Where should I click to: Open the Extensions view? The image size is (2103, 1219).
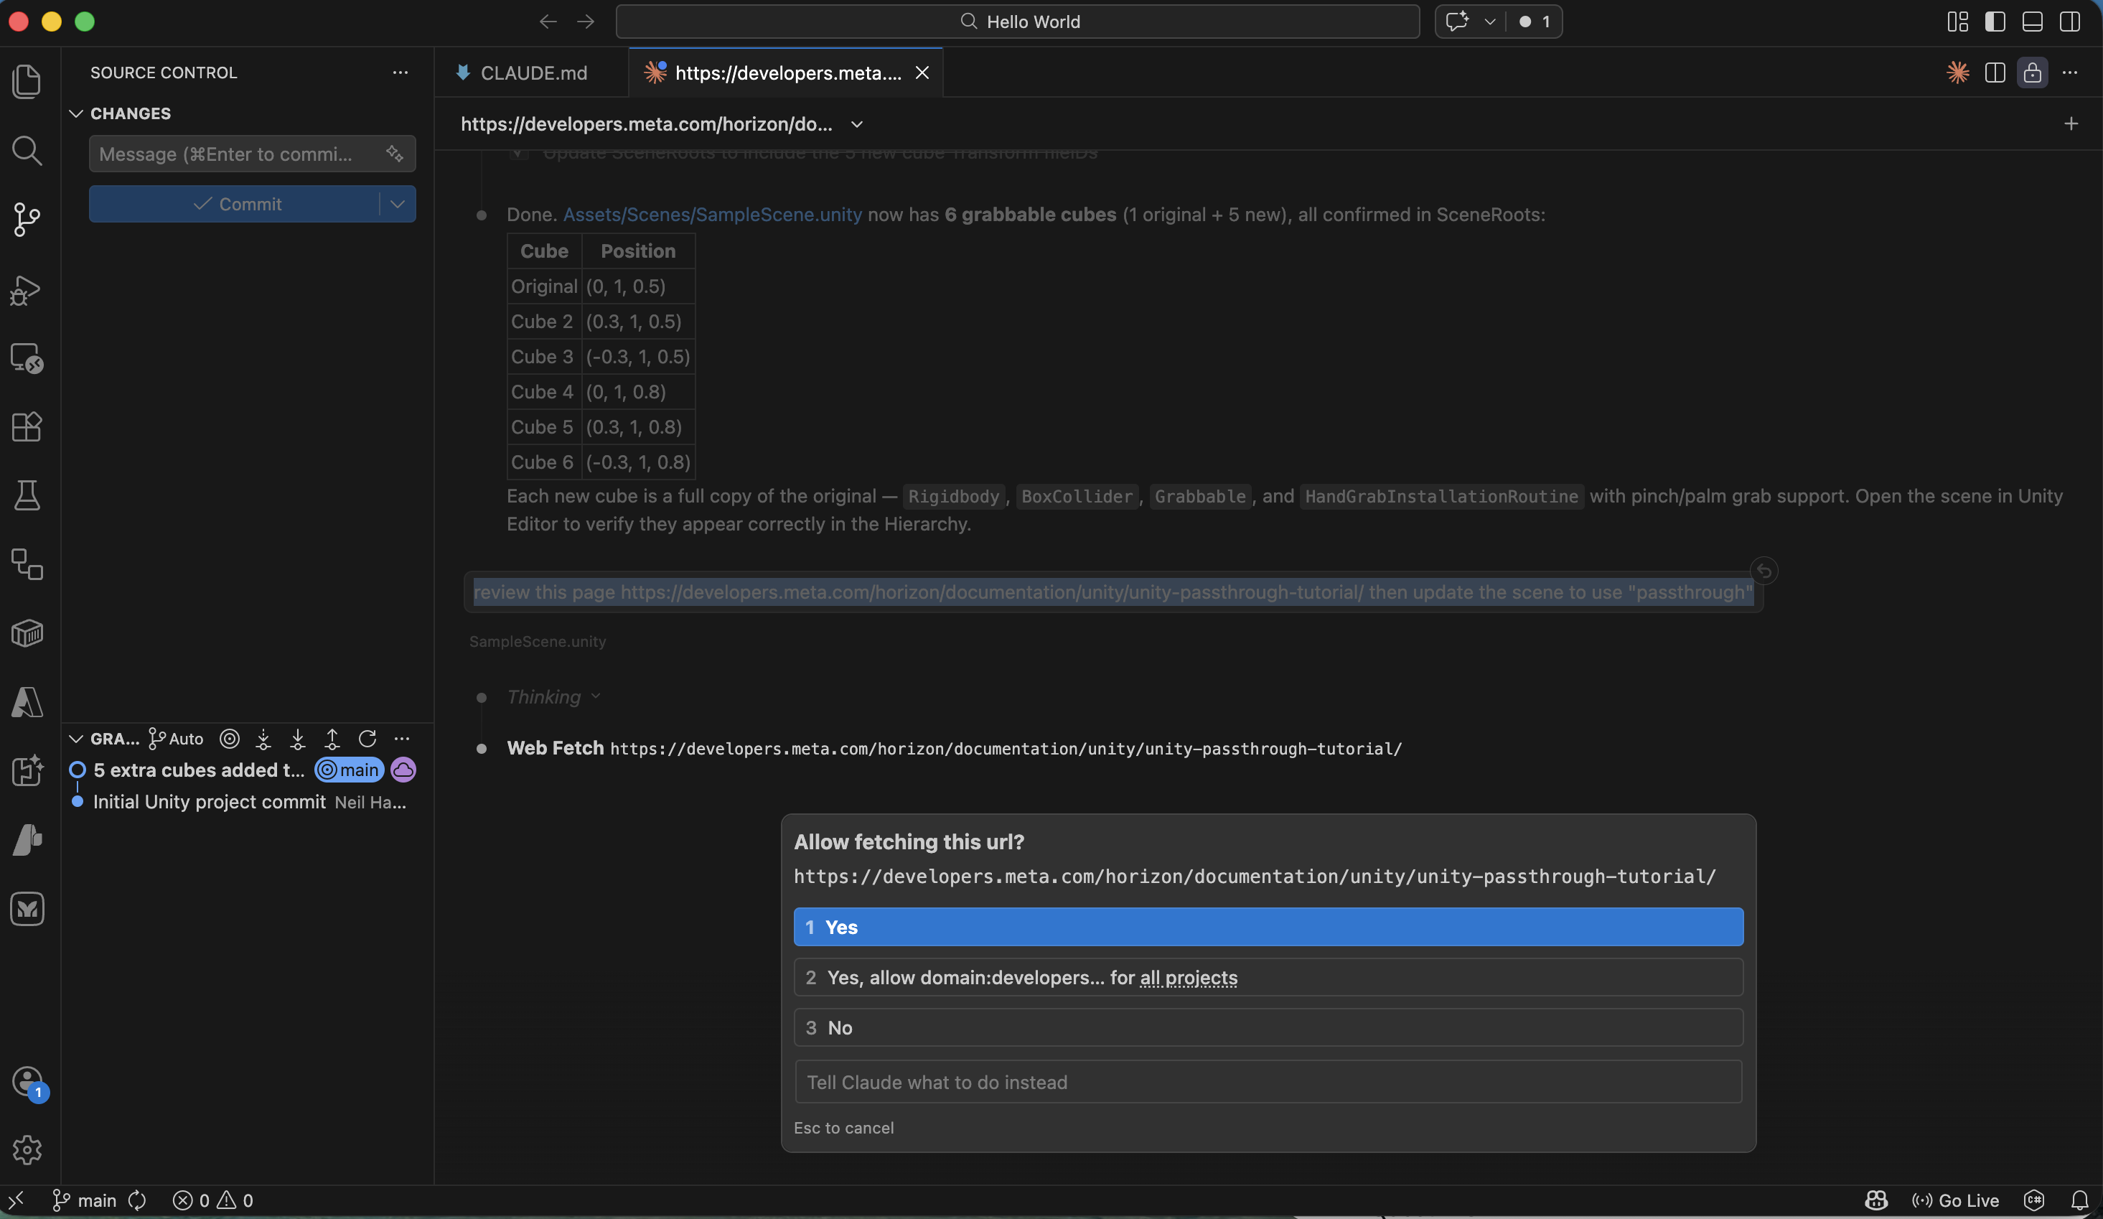coord(27,426)
